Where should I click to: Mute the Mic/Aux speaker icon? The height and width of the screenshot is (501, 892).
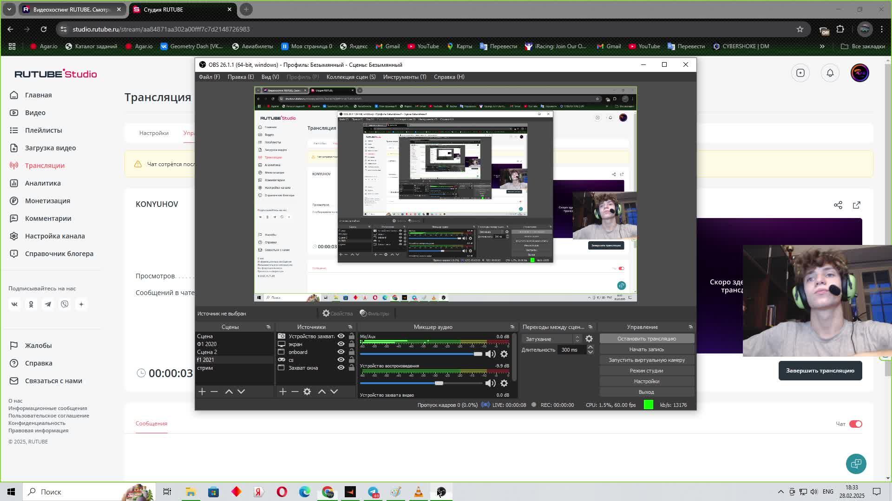tap(490, 354)
